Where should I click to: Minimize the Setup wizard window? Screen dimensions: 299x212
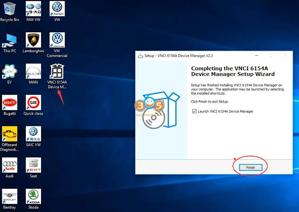point(256,55)
